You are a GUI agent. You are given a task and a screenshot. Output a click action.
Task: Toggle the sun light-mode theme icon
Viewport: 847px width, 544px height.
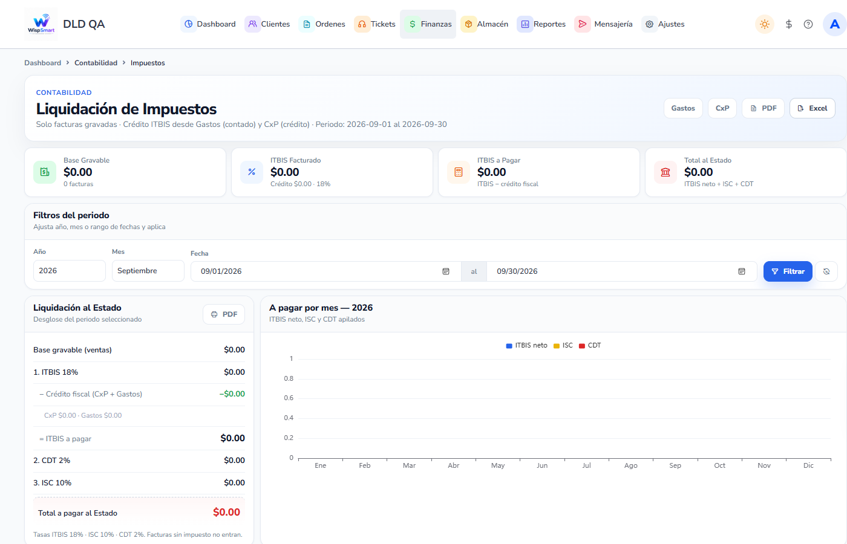click(765, 24)
